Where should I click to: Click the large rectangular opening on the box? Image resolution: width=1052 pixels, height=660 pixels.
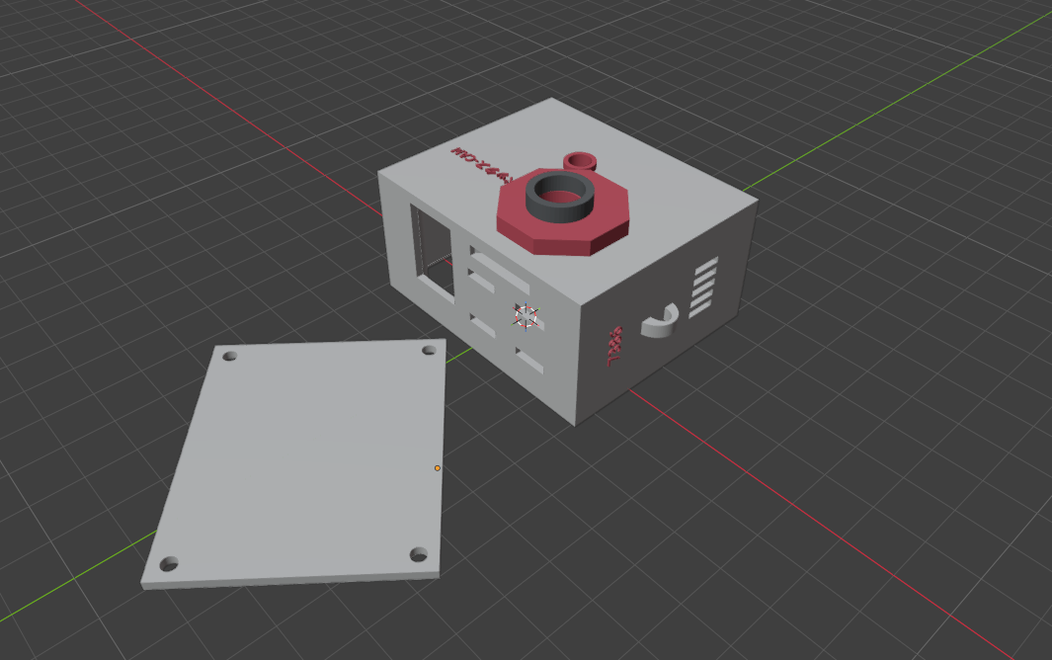click(x=433, y=253)
